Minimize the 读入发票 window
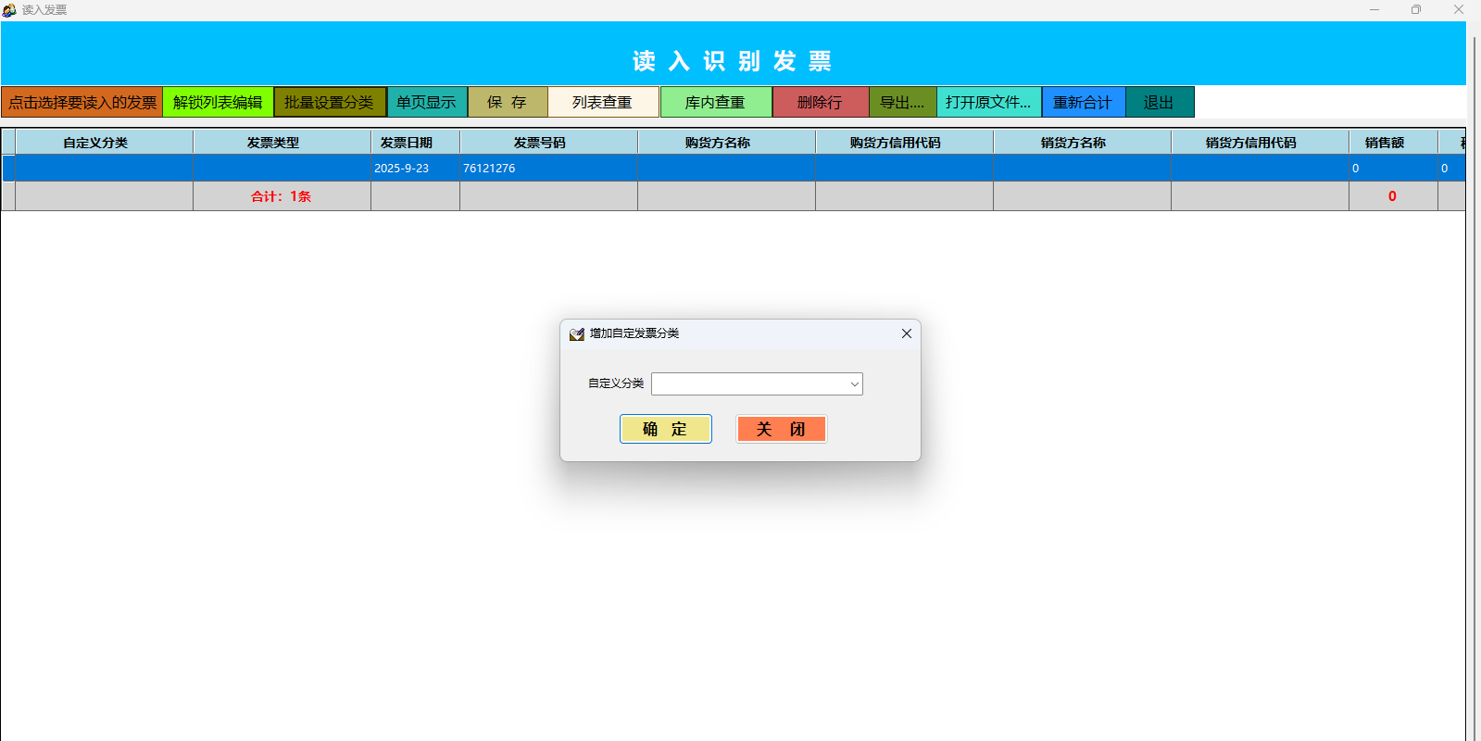The height and width of the screenshot is (741, 1481). click(1374, 9)
